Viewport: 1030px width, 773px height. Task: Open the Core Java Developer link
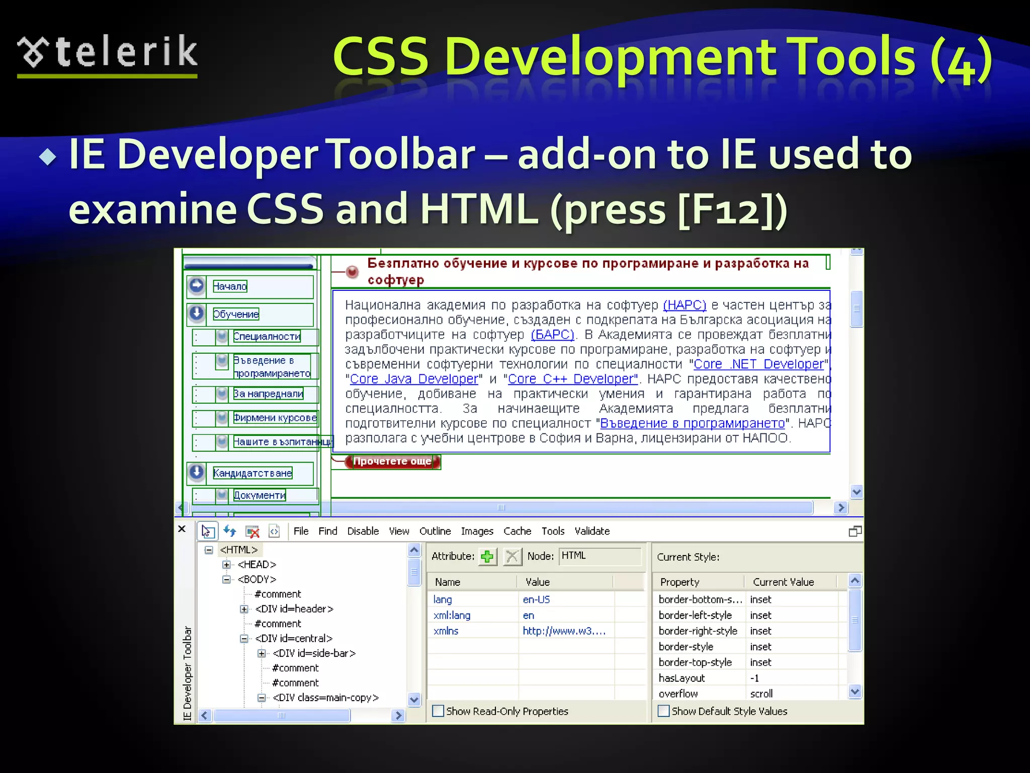coord(413,379)
